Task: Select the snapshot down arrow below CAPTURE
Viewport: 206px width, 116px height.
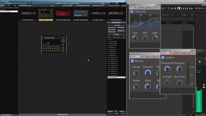Action: tap(121, 38)
